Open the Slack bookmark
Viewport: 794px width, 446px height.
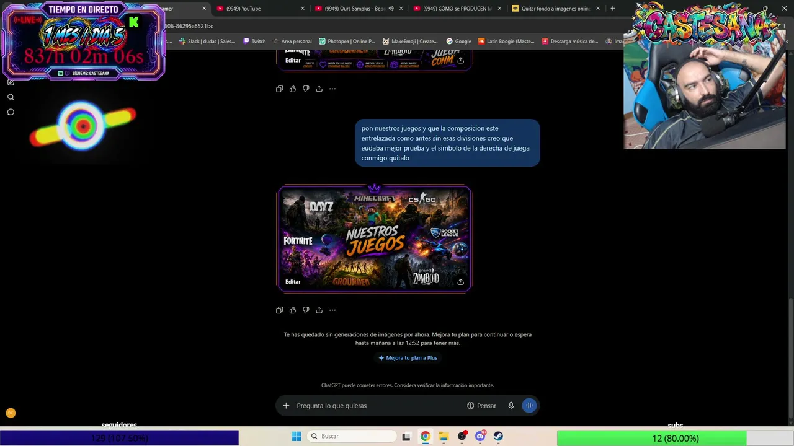tap(207, 42)
